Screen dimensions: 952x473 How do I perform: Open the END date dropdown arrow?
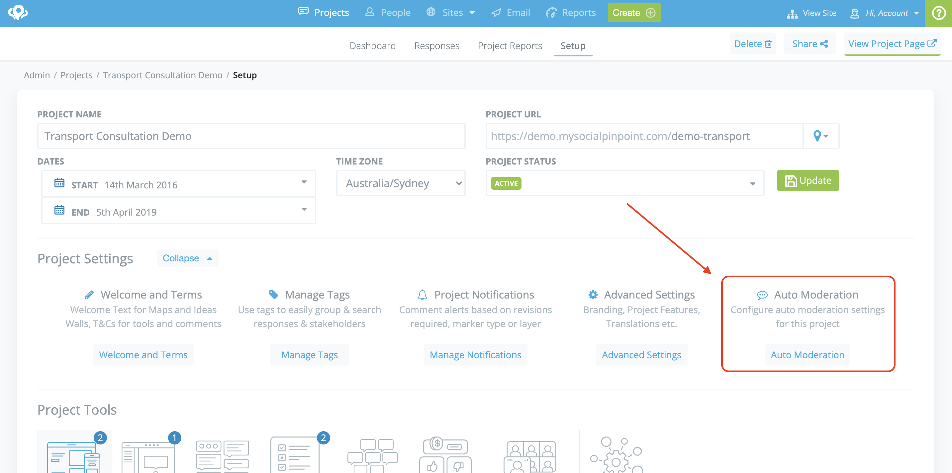[304, 209]
